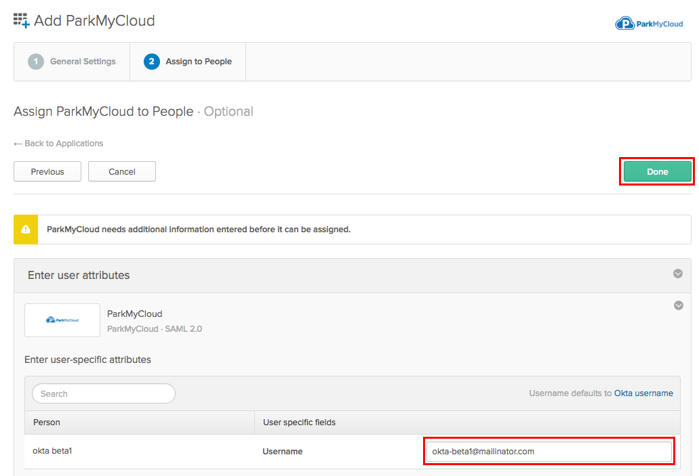The width and height of the screenshot is (699, 476).
Task: Click the Cancel button
Action: click(x=122, y=171)
